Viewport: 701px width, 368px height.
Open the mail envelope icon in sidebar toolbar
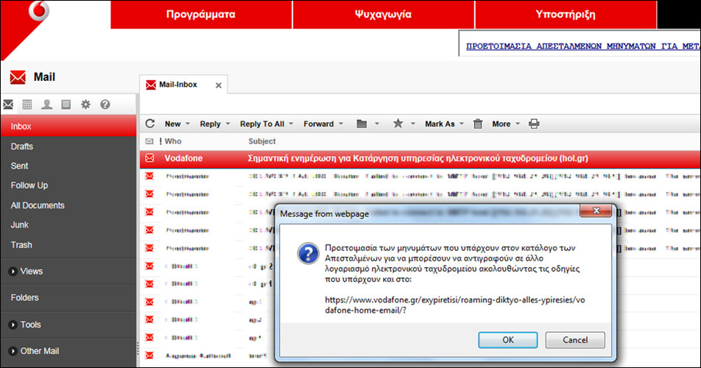click(x=8, y=105)
